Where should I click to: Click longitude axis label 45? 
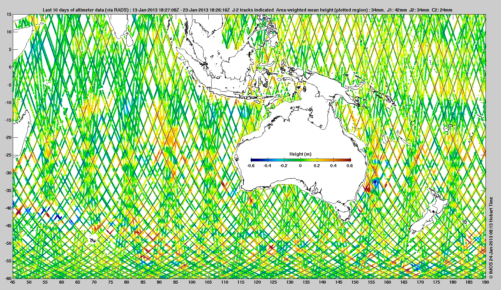(x=12, y=282)
